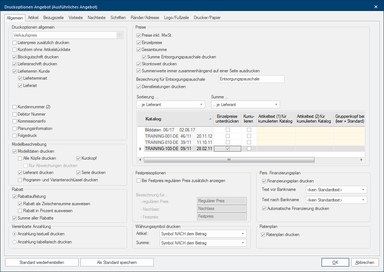Go to the Logo/Fußzeile tab
384x272 pixels.
[177, 18]
